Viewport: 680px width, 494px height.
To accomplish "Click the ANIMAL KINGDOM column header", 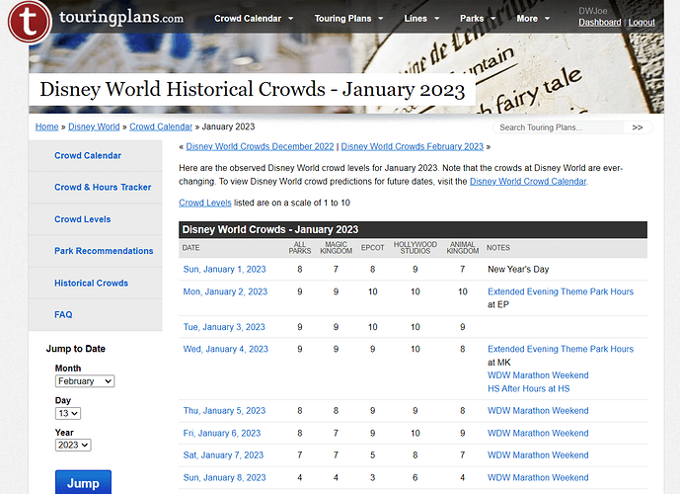I will 462,248.
